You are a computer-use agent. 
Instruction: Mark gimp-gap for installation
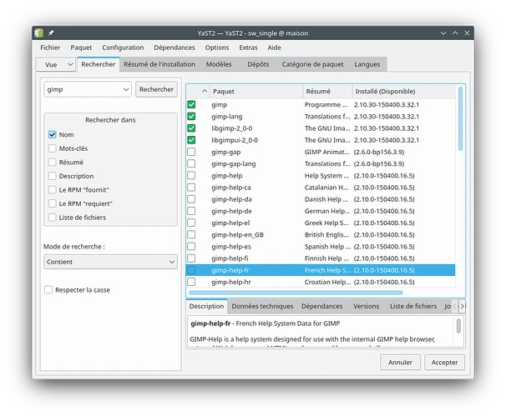pyautogui.click(x=191, y=152)
